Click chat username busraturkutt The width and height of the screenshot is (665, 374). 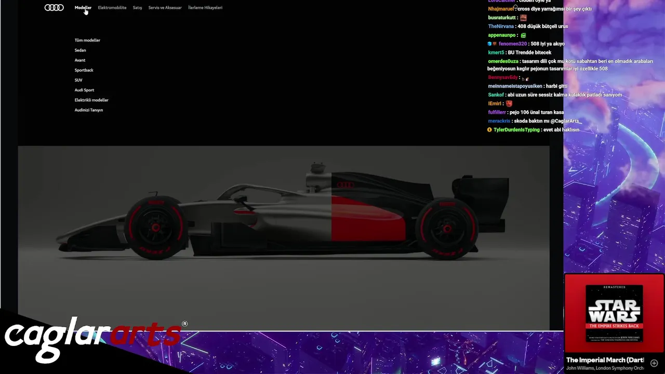502,18
